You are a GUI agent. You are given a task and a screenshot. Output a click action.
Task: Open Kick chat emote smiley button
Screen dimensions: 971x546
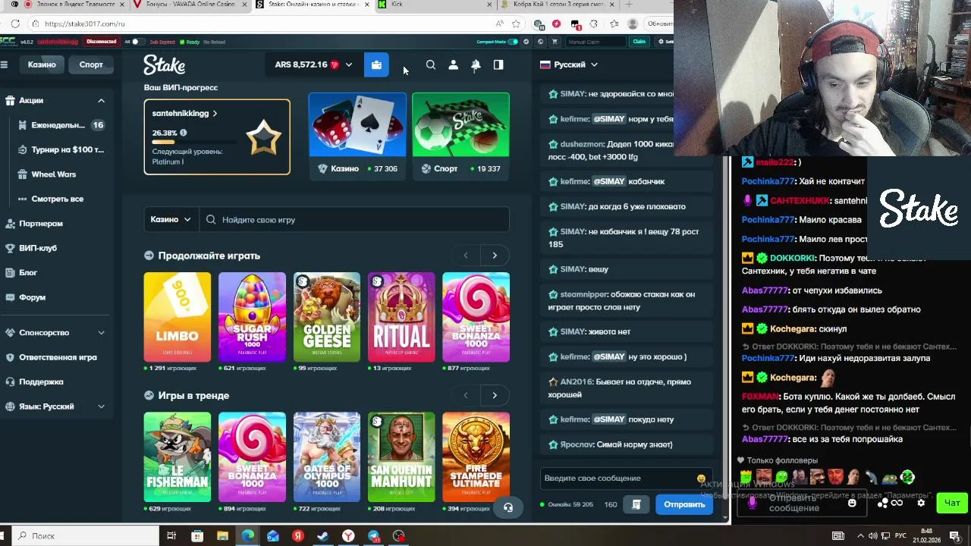tap(852, 503)
